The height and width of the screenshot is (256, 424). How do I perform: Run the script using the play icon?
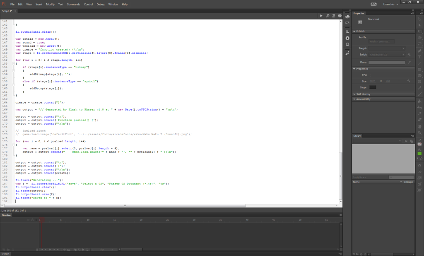[x=321, y=16]
